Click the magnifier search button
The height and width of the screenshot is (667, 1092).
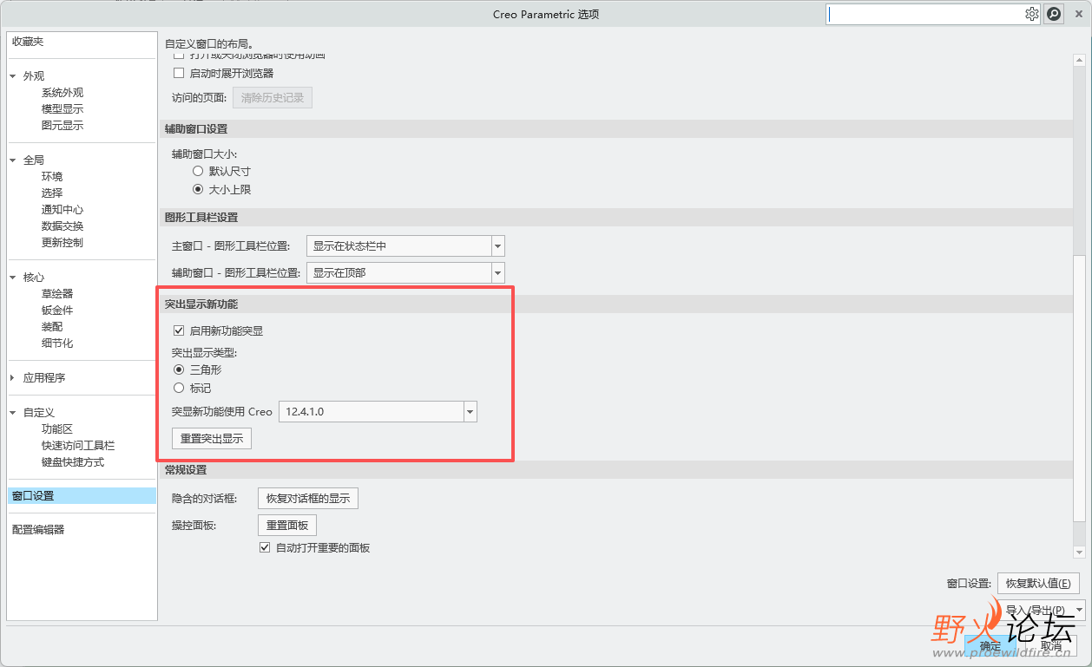click(x=1054, y=14)
